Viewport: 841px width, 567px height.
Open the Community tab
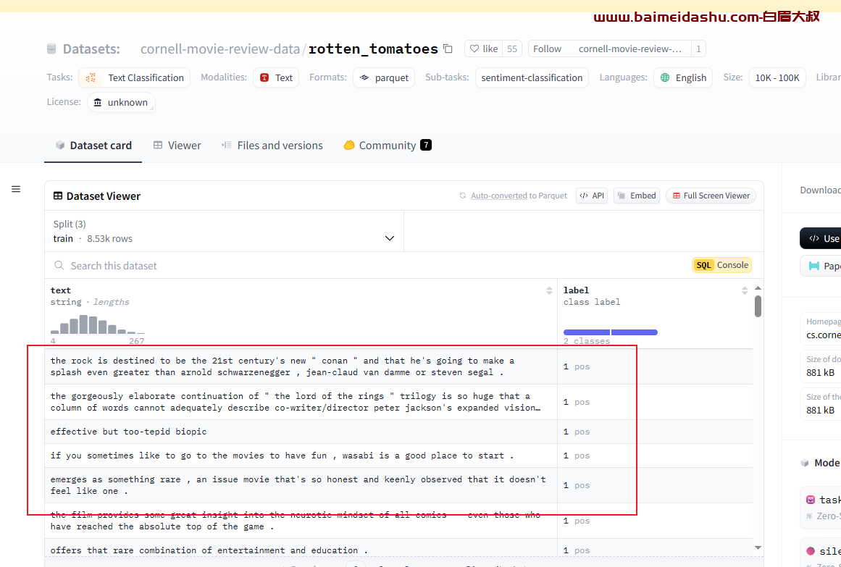(x=388, y=146)
